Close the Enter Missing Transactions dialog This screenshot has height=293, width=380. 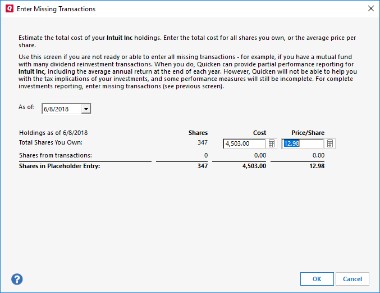[370, 9]
